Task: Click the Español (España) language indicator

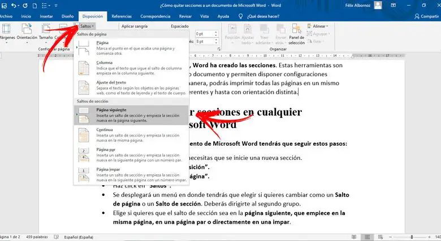Action: pyautogui.click(x=79, y=237)
